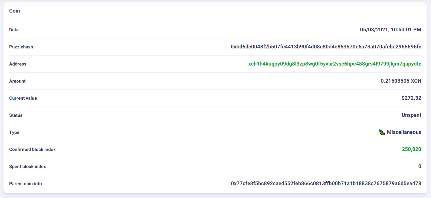This screenshot has width=431, height=198.
Task: Click the Date label
Action: coord(14,30)
